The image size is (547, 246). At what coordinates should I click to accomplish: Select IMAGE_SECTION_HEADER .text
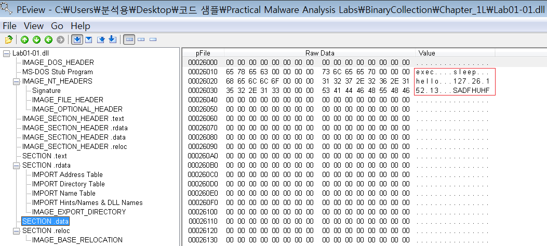73,118
